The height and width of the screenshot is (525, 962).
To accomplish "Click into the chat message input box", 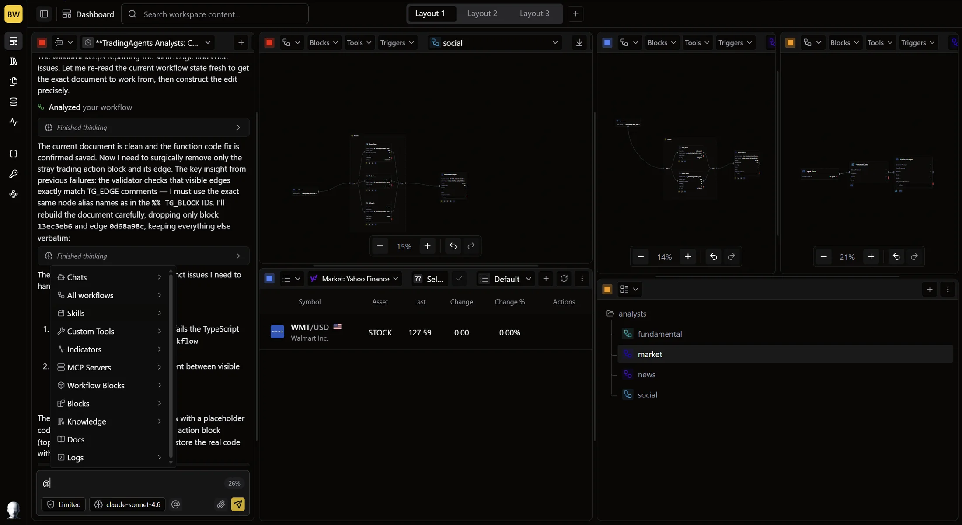I will coord(131,483).
